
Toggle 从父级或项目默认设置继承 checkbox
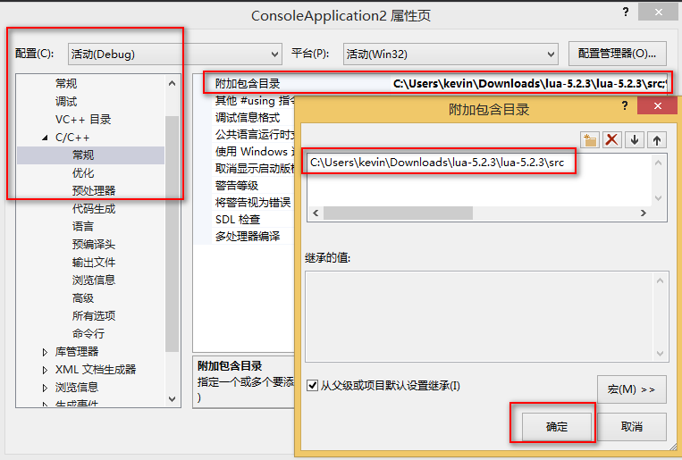click(312, 385)
